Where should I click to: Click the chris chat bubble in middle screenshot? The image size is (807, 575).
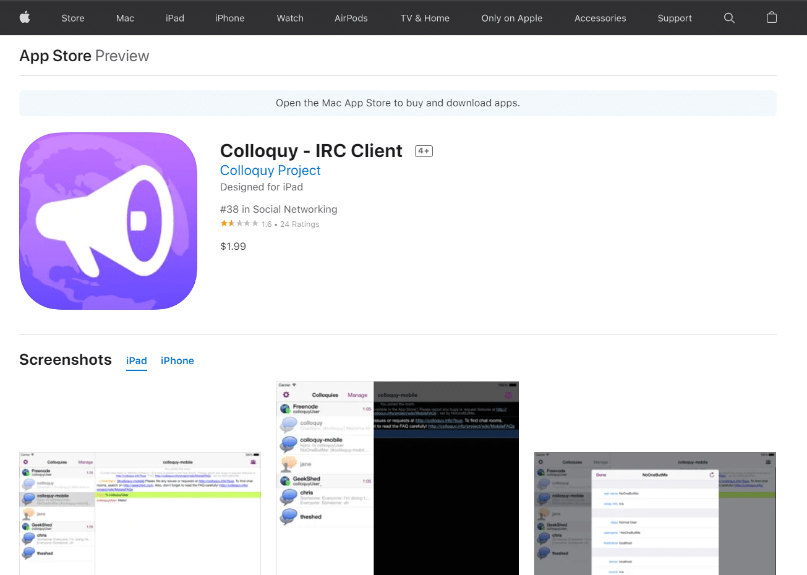(289, 497)
